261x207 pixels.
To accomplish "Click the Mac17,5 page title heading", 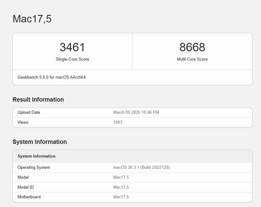I will [x=32, y=19].
